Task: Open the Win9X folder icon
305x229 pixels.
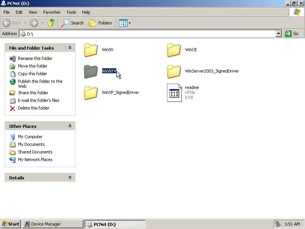Action: point(91,50)
